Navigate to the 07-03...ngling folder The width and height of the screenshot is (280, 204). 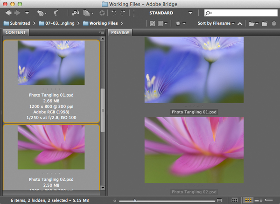[x=56, y=23]
